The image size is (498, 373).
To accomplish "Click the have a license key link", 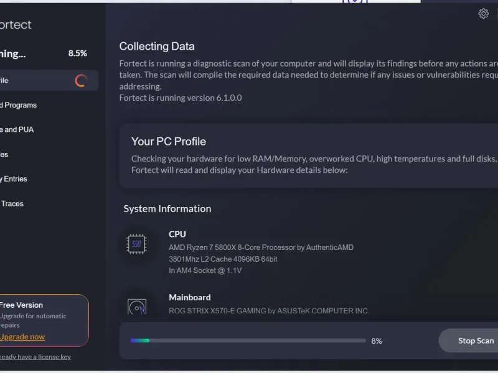I will [x=35, y=357].
